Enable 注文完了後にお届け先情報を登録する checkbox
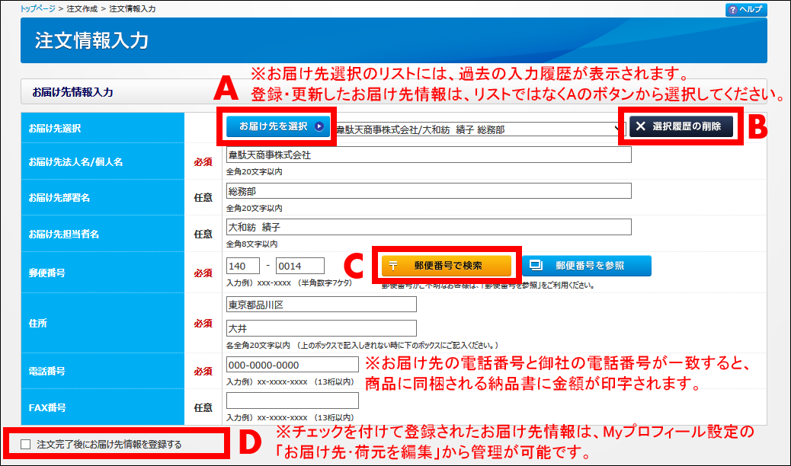791x466 pixels. tap(27, 444)
